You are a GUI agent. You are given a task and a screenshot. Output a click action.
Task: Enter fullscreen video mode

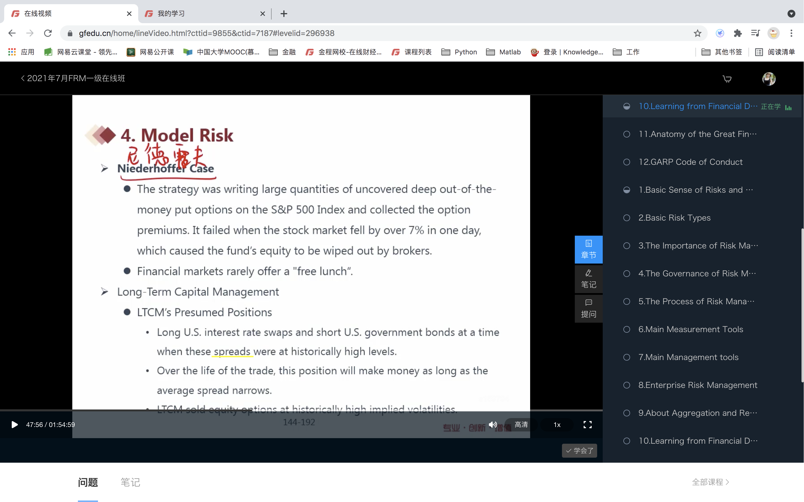(587, 425)
